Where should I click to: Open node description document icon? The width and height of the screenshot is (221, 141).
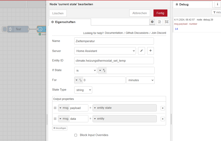click(x=159, y=22)
